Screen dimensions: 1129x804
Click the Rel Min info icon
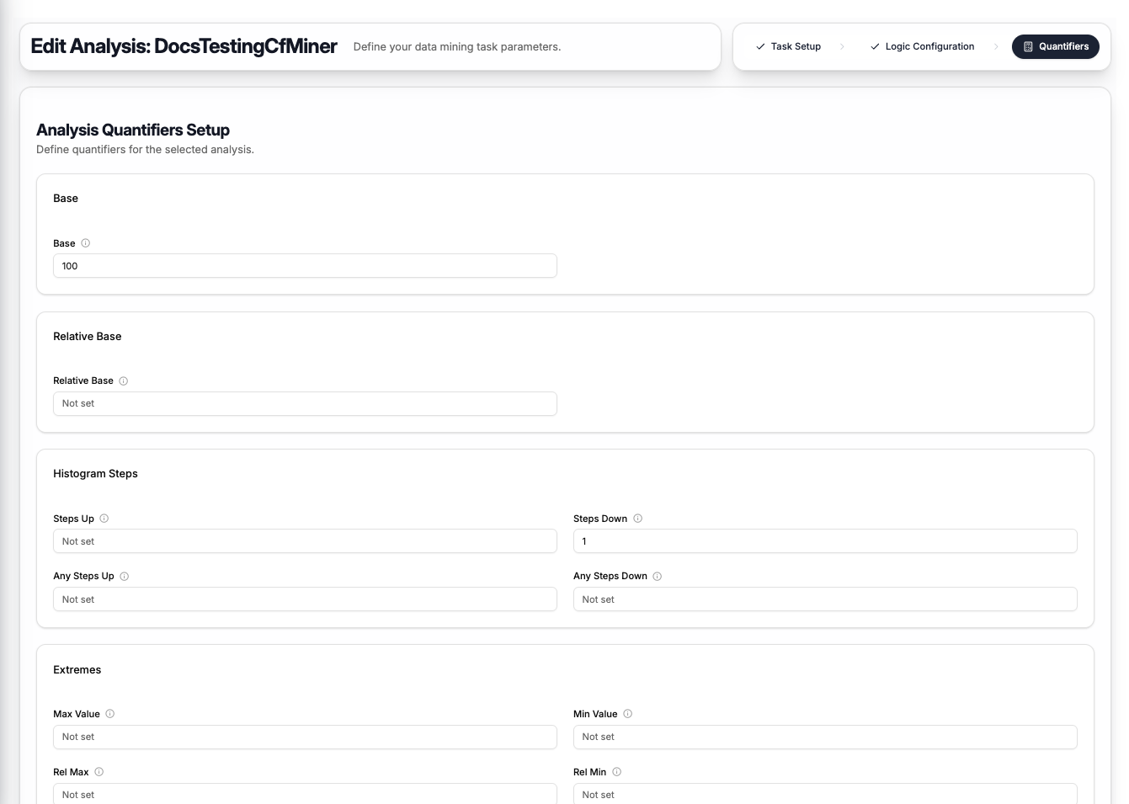click(616, 772)
